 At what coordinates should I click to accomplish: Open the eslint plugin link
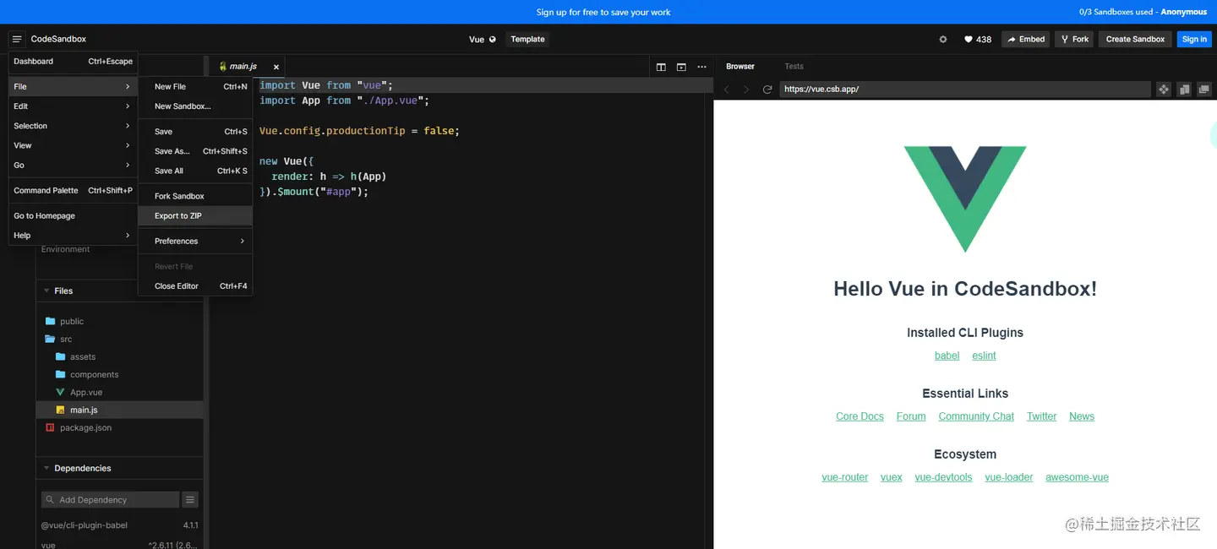click(x=984, y=356)
